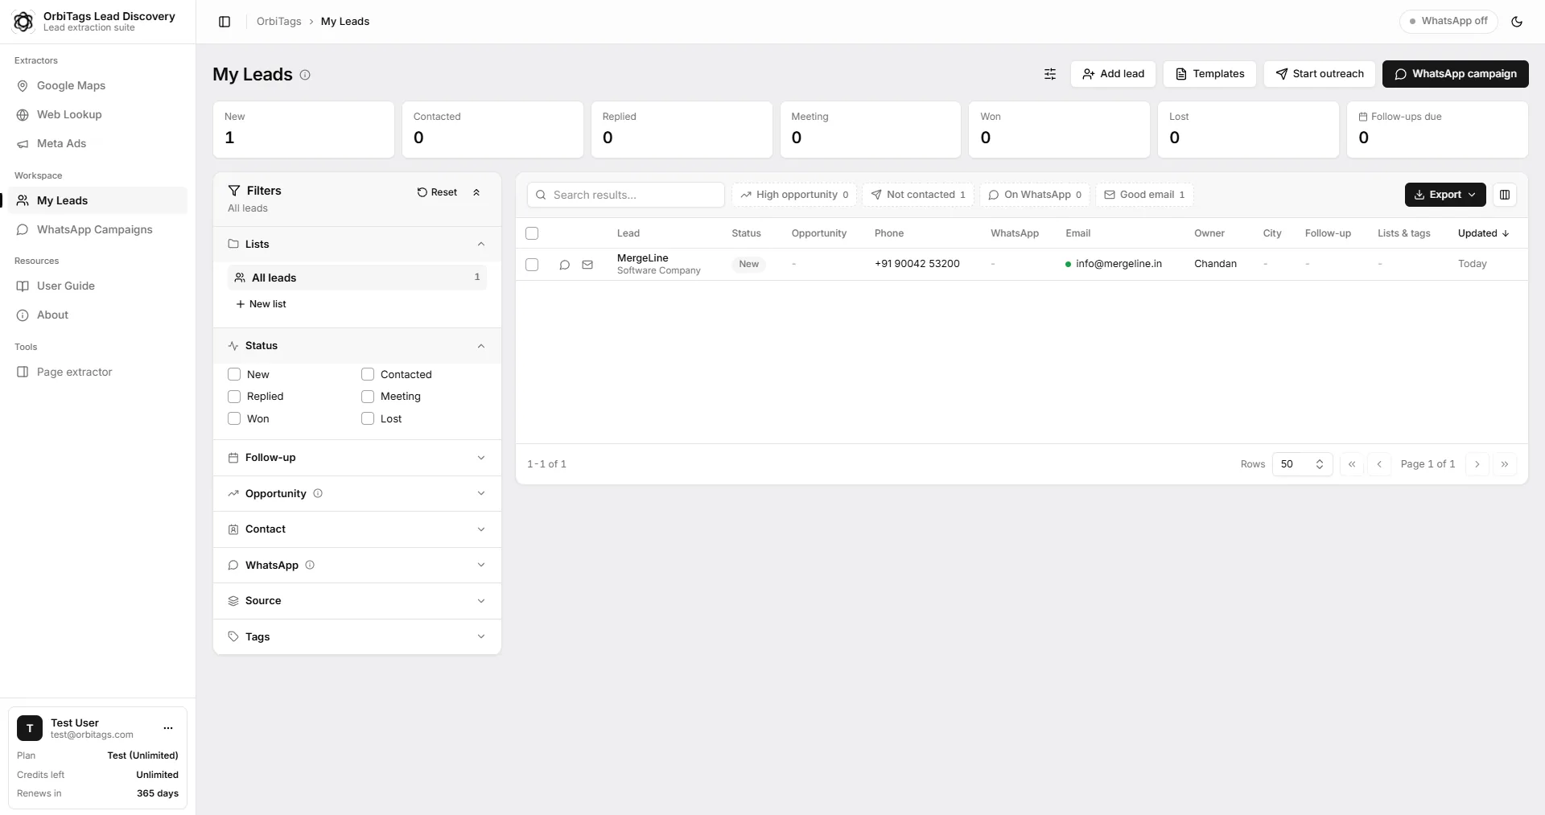Image resolution: width=1545 pixels, height=815 pixels.
Task: Jump to first page double arrow
Action: pos(1352,464)
